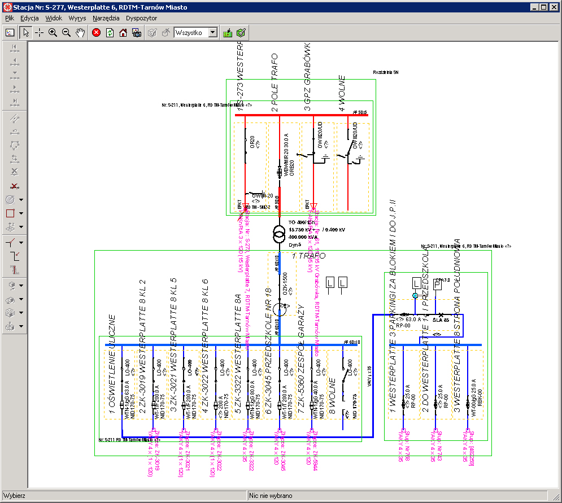Click the polygon reshape icon
This screenshot has height=503, width=562.
click(14, 146)
